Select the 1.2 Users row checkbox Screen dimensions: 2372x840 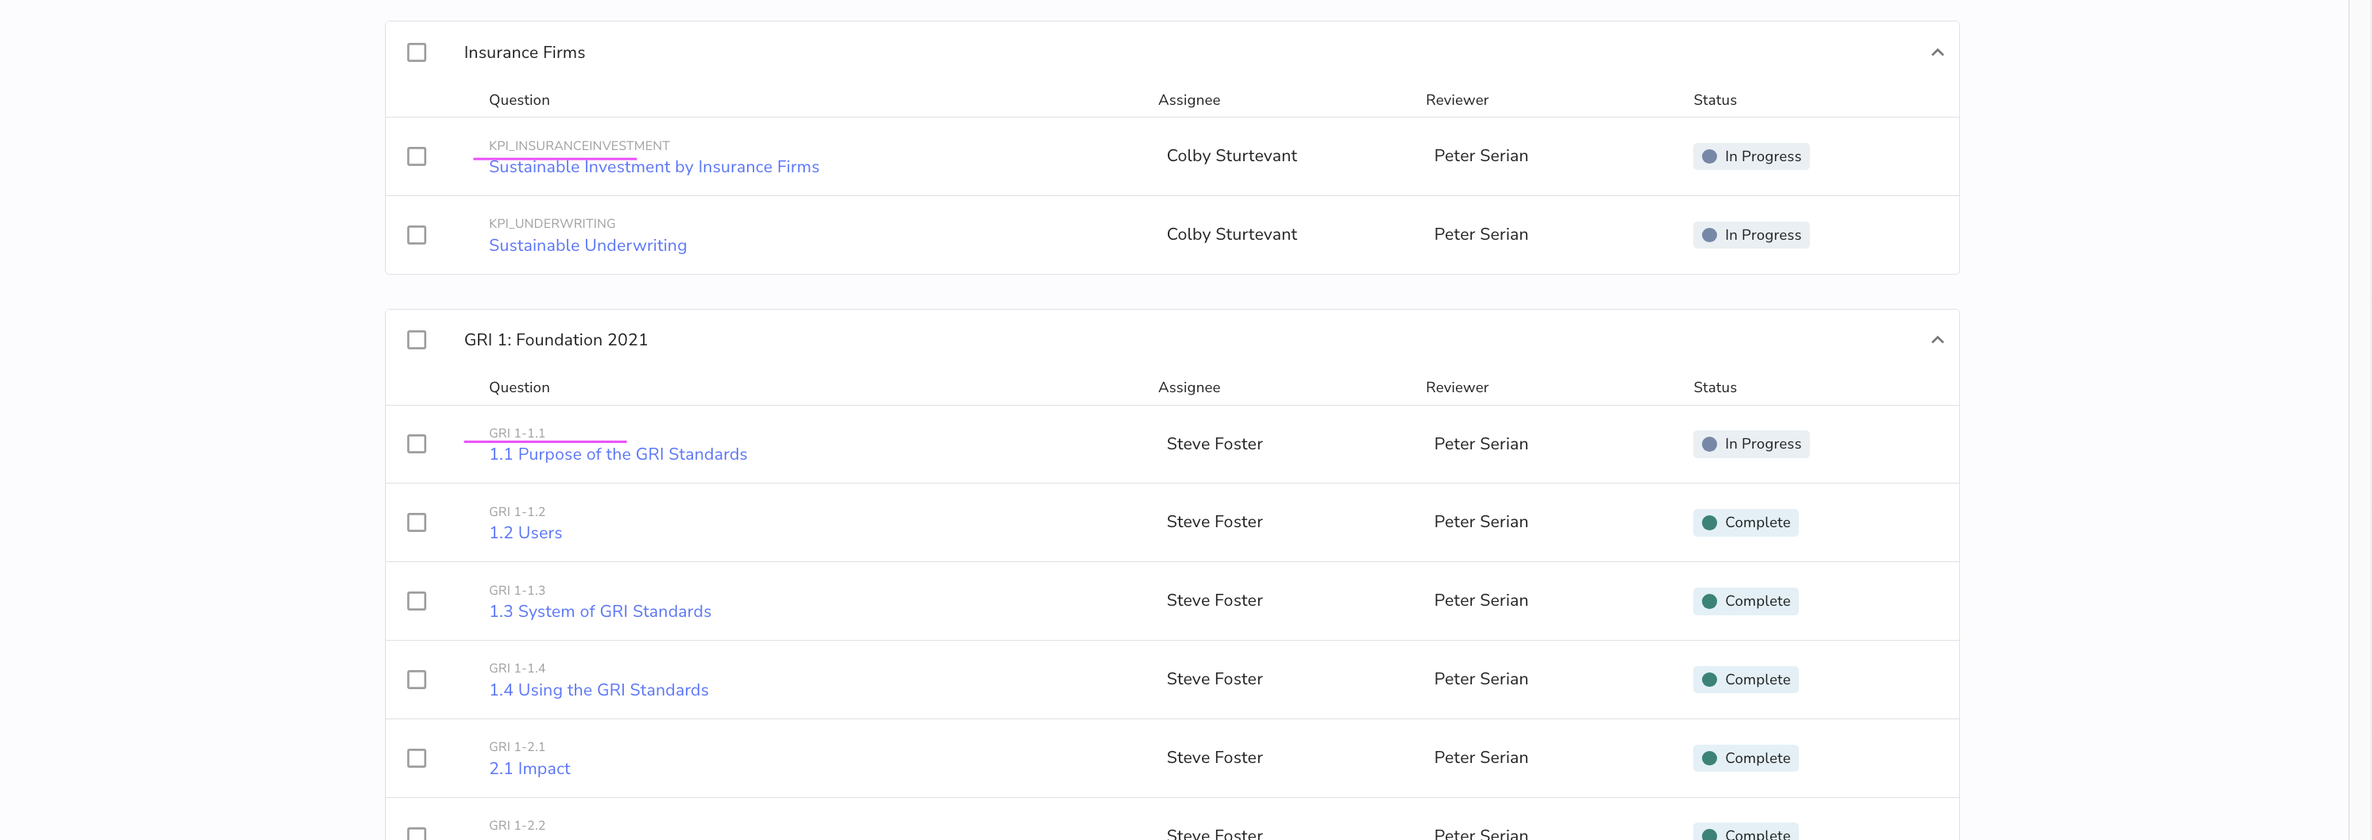[416, 522]
